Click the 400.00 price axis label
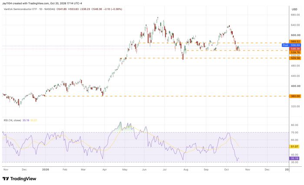This screenshot has height=185, width=304. (295, 86)
